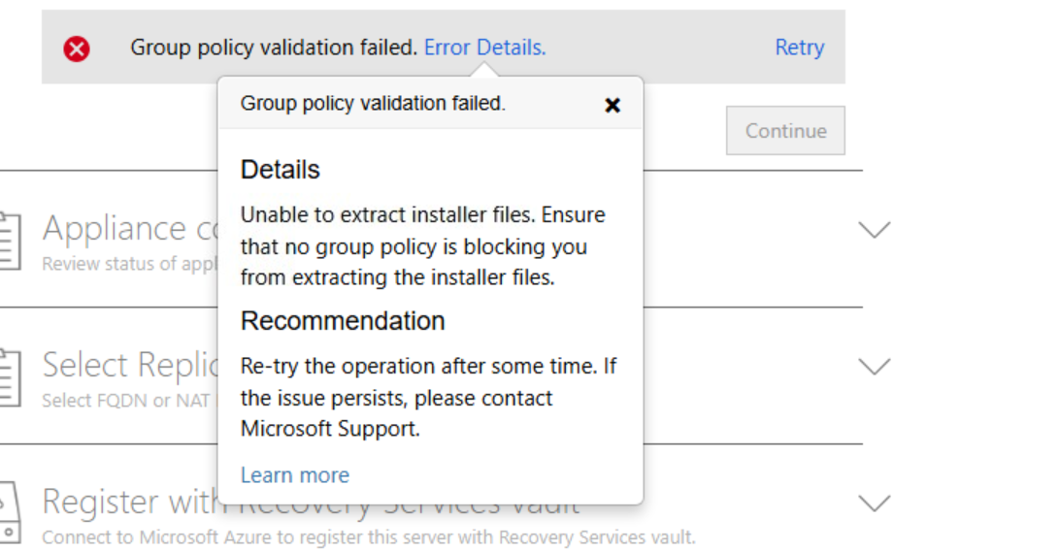Follow the Learn more link

[x=295, y=475]
